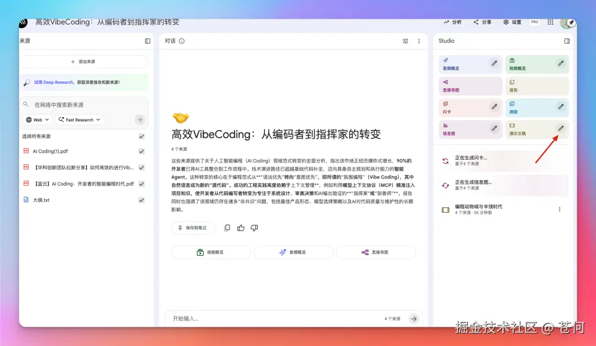Screen dimensions: 596x346
Task: Open chat response settings filter icon
Action: click(405, 41)
